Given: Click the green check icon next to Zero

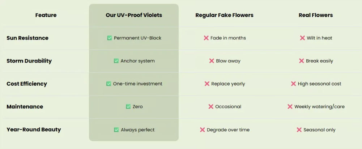Looking at the screenshot, I should click(x=128, y=106).
